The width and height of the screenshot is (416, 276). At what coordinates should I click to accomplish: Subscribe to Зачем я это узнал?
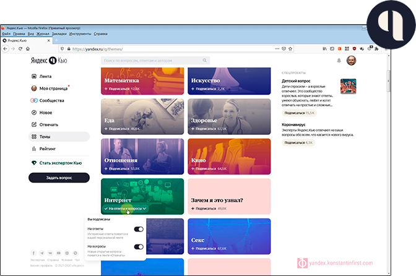coord(209,209)
